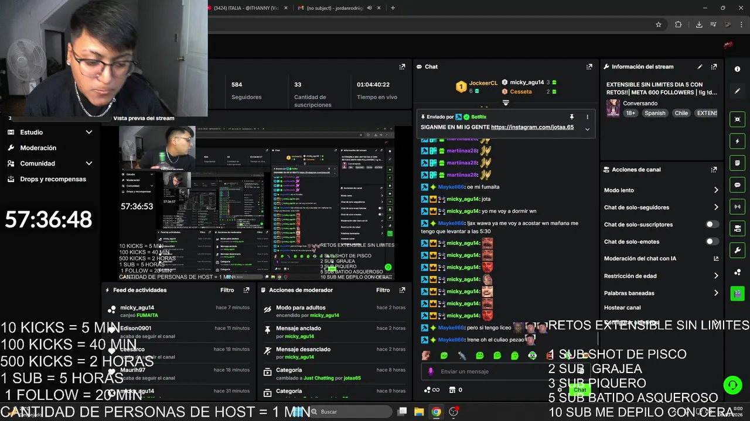Open Feed de actividades Filtro
The height and width of the screenshot is (421, 750).
pyautogui.click(x=227, y=290)
